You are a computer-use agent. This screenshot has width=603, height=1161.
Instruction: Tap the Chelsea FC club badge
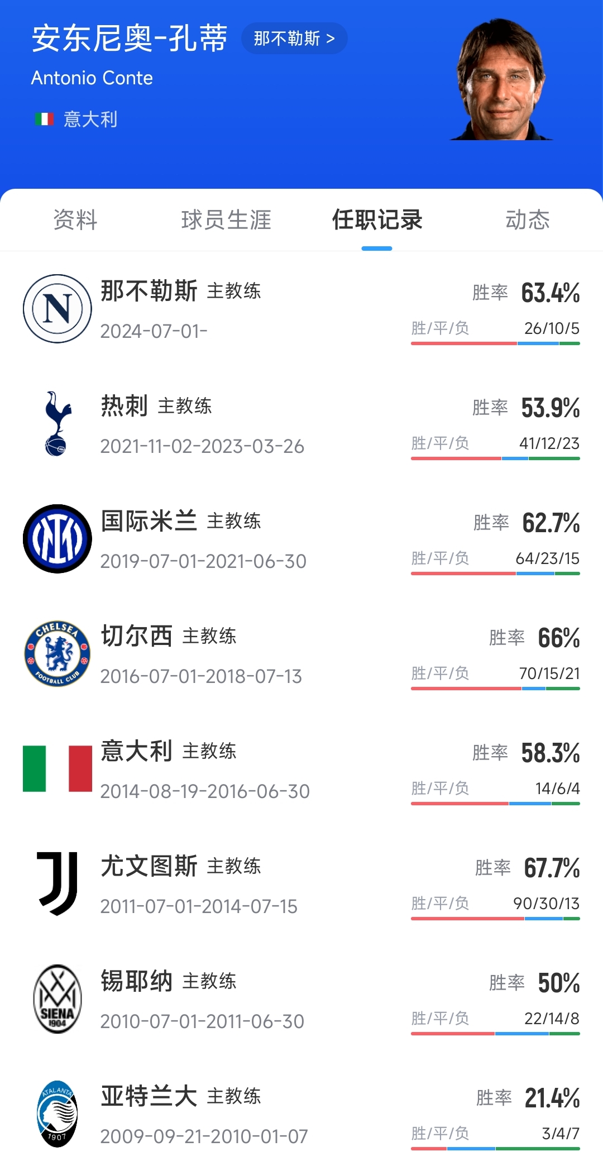[x=58, y=653]
